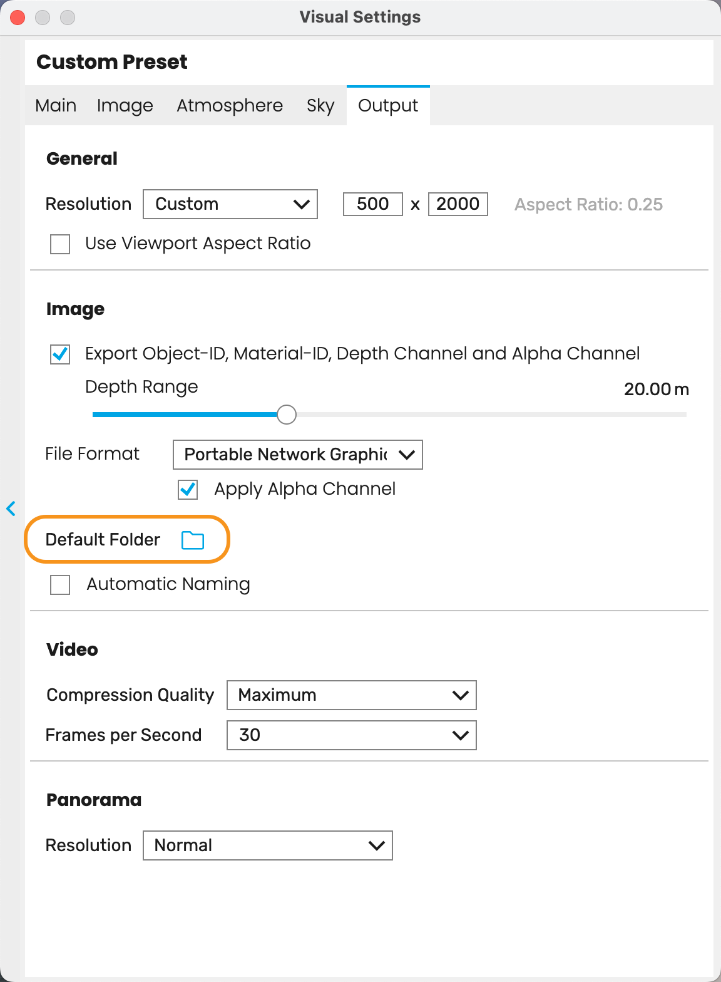Select the Output tab
The image size is (721, 982).
[x=388, y=105]
